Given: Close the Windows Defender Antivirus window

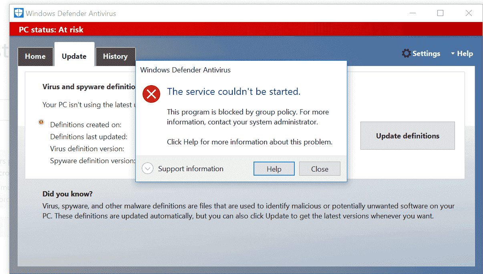Looking at the screenshot, I should [x=469, y=13].
